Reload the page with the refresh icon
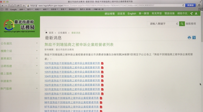Viewport: 203px width, 112px height. pos(183,5)
